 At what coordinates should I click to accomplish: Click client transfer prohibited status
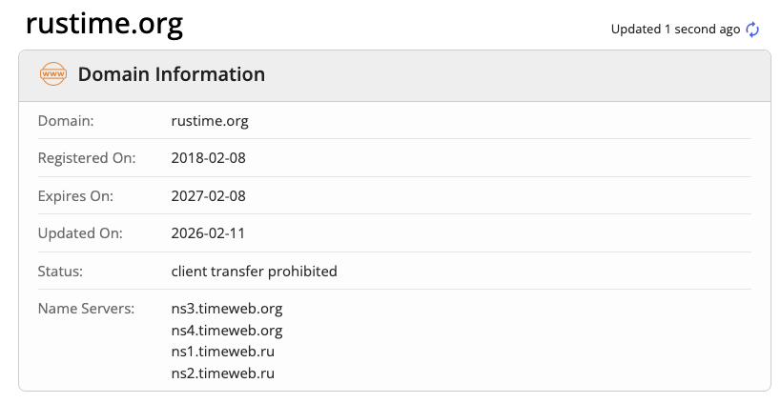[254, 272]
